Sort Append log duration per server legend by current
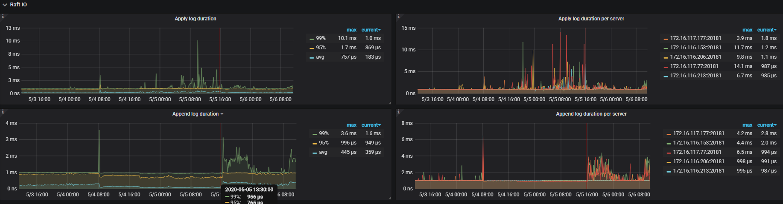 pyautogui.click(x=766, y=125)
